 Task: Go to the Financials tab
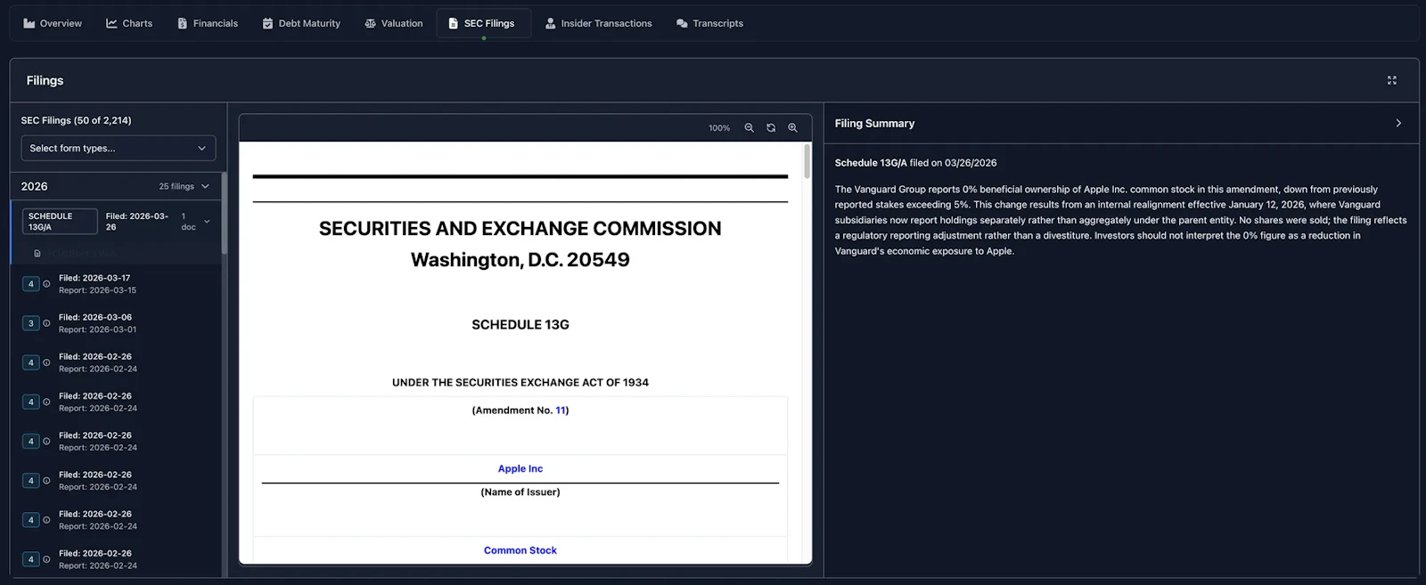pyautogui.click(x=208, y=23)
